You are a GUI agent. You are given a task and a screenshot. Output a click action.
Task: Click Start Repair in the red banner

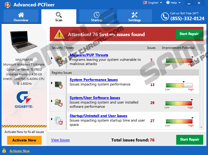189,34
